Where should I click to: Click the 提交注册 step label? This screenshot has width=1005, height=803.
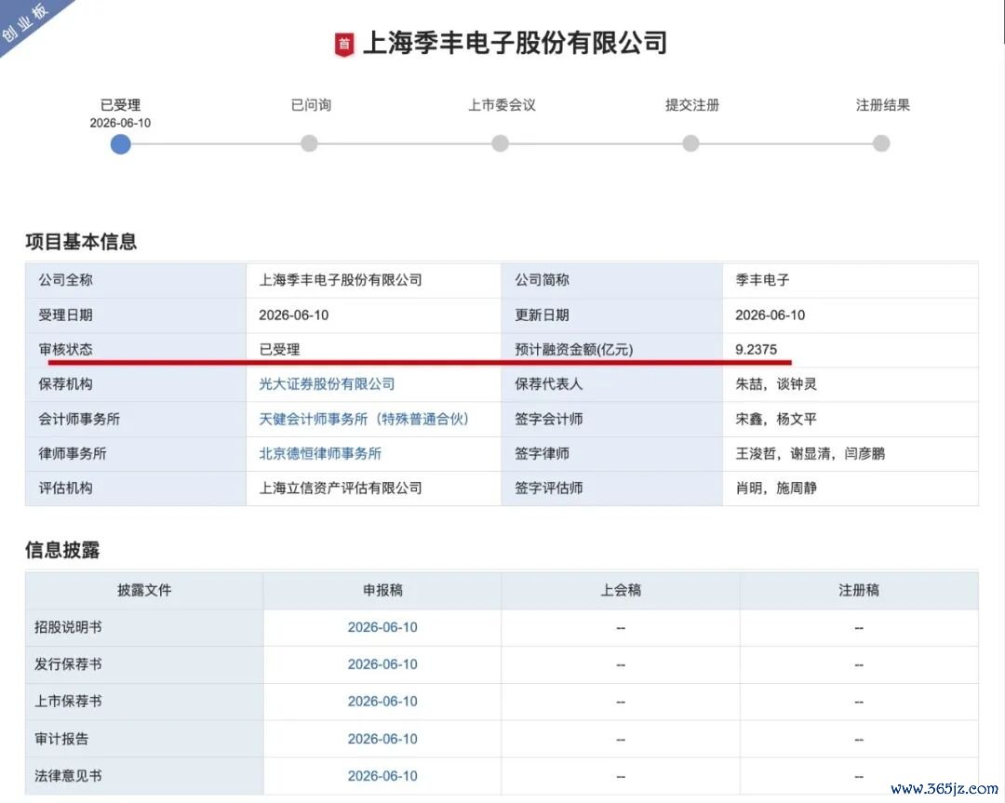click(692, 104)
